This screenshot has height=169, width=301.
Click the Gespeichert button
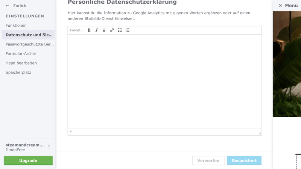pos(244,161)
